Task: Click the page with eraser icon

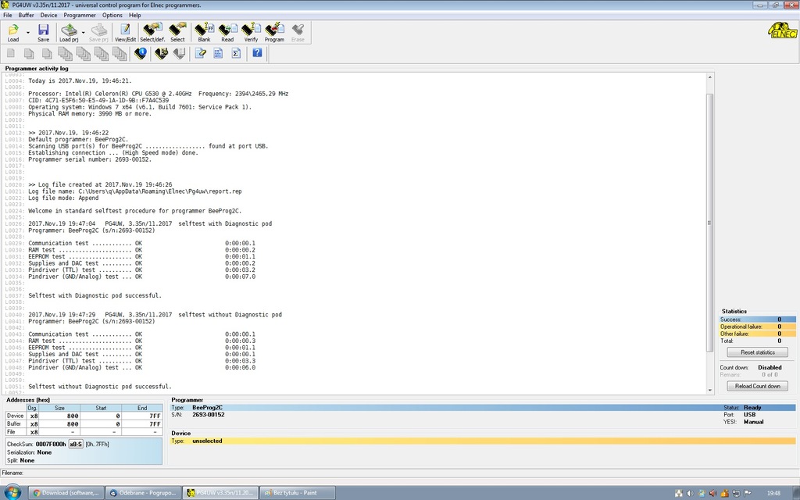Action: pyautogui.click(x=201, y=53)
